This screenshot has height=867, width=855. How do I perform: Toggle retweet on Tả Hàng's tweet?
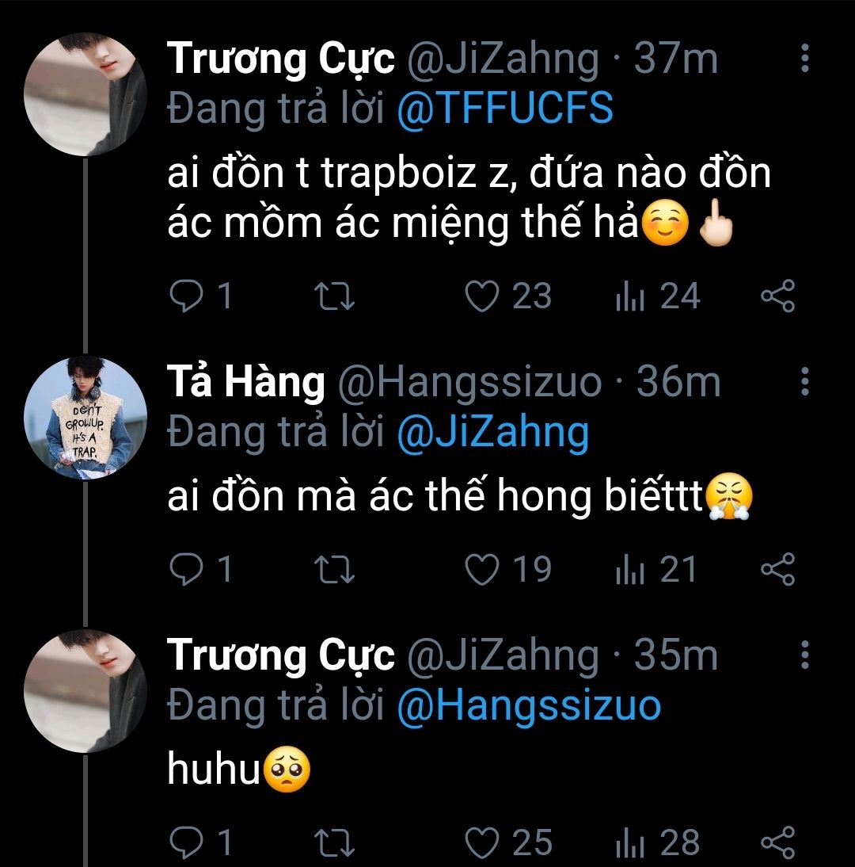334,570
